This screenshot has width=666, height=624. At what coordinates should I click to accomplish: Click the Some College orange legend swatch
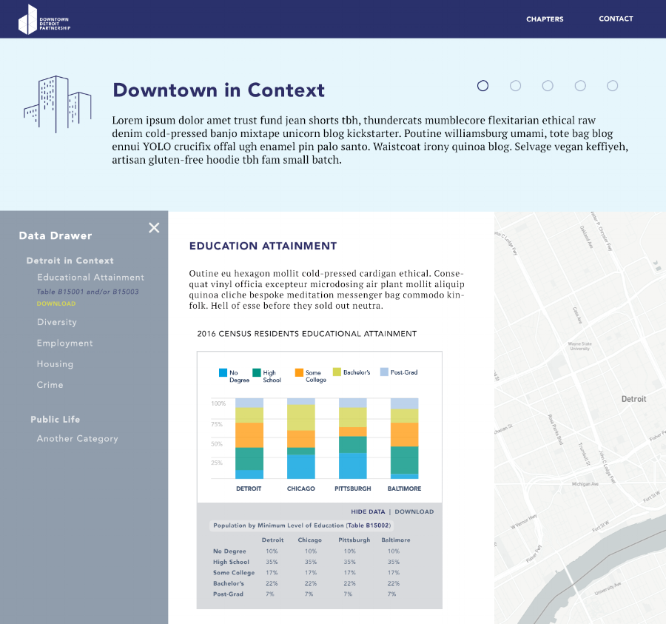coord(299,372)
